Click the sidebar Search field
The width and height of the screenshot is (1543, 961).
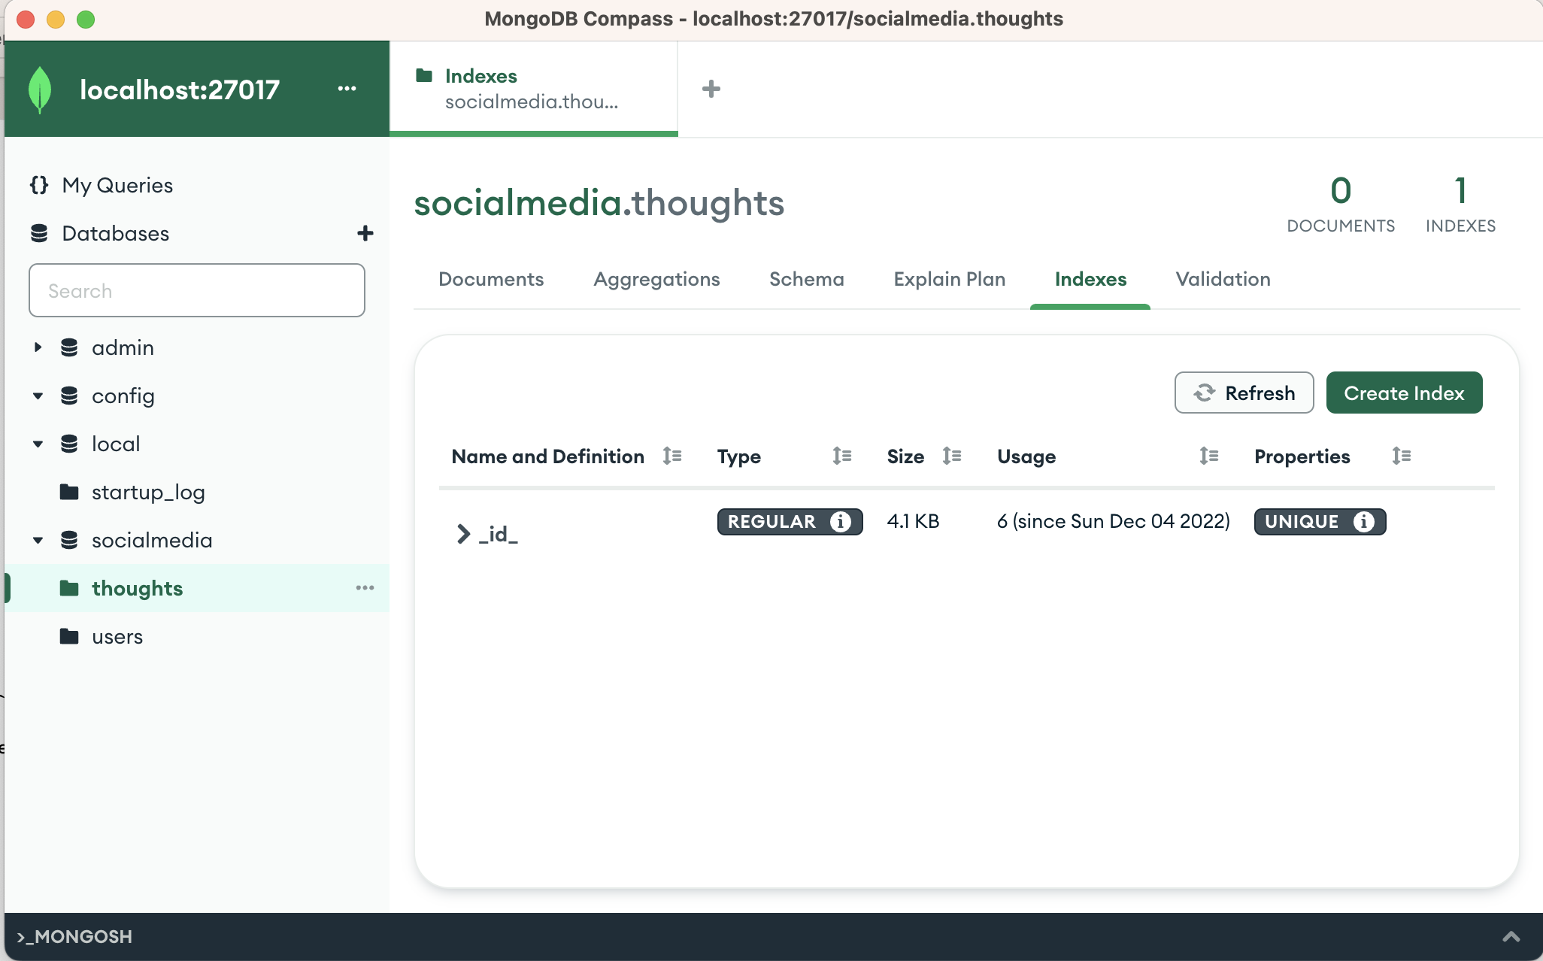click(x=196, y=290)
